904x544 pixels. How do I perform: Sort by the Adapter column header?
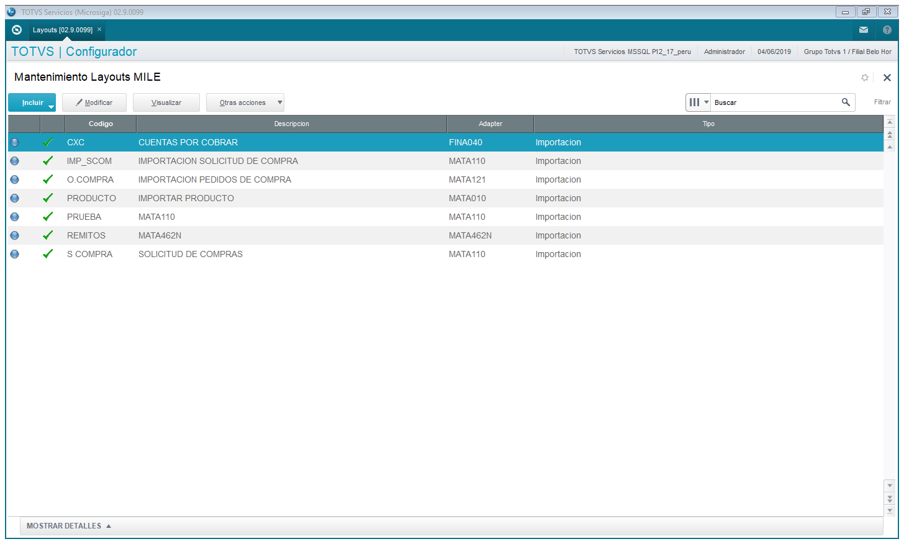tap(490, 124)
